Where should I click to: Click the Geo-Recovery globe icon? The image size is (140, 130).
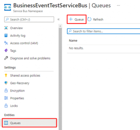coord(6,83)
